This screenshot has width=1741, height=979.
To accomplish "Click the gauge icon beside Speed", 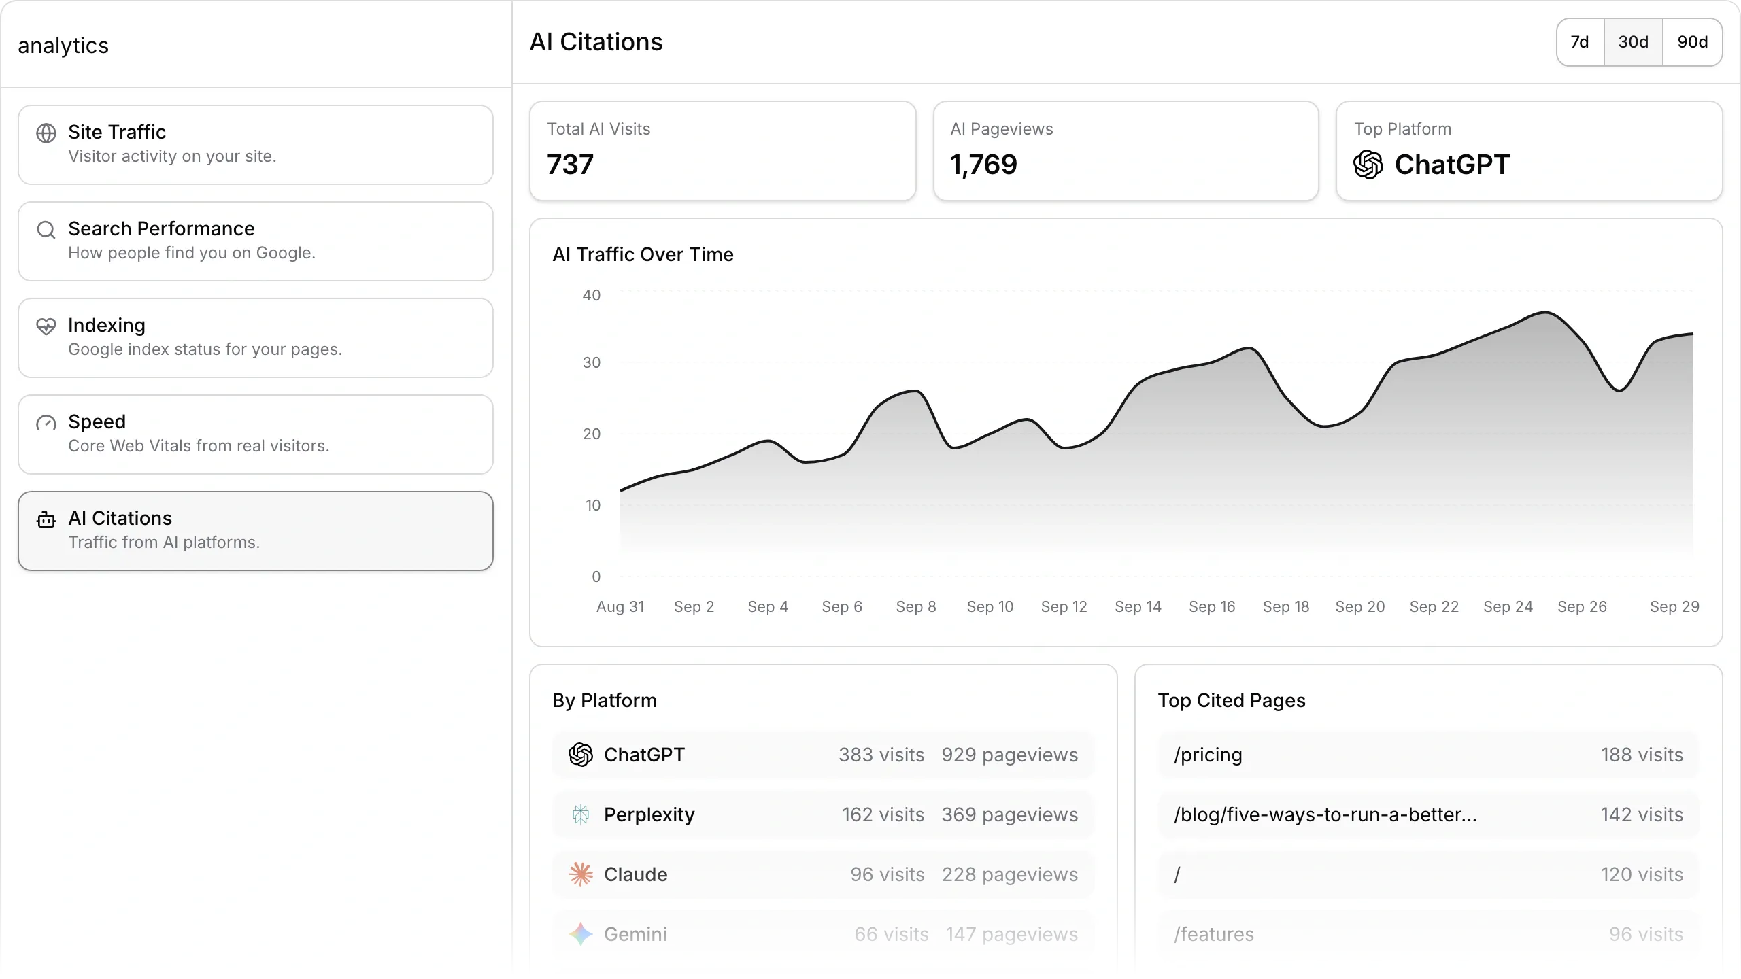I will (46, 423).
